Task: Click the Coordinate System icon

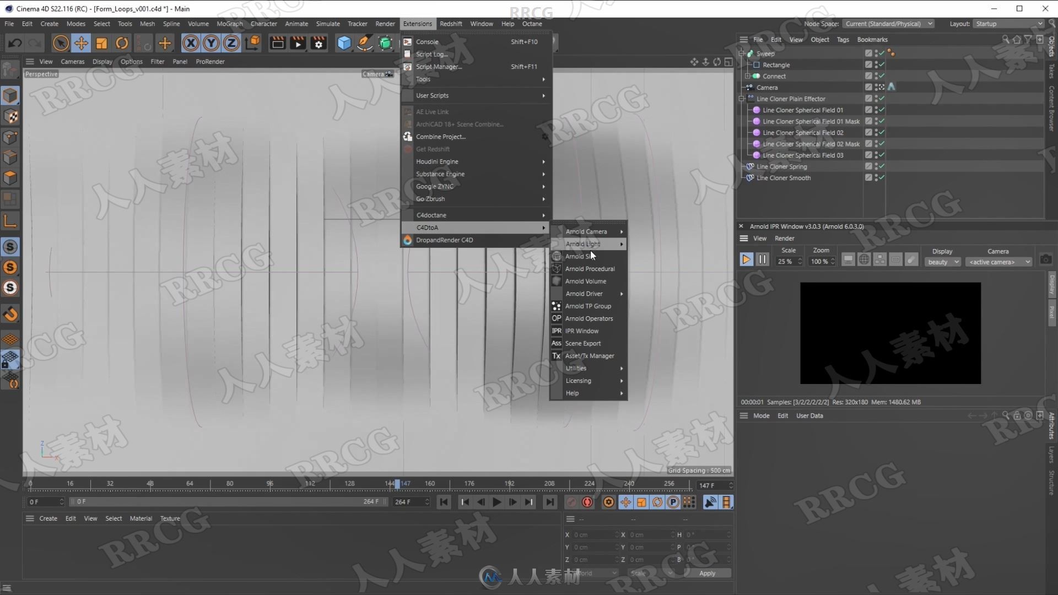Action: [x=253, y=43]
